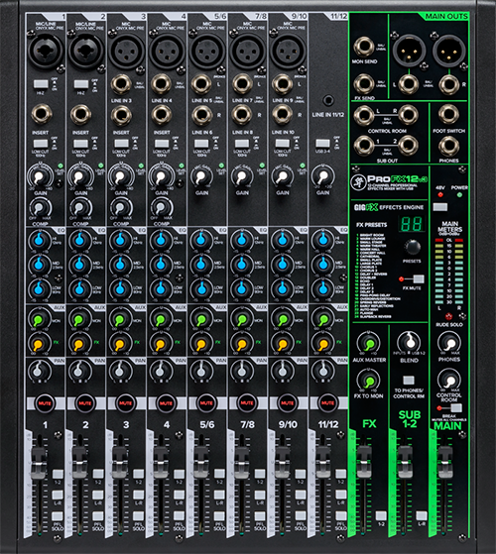Click the channel 9/10 XLR mic input
Screen dimensions: 496x554
[x=288, y=52]
